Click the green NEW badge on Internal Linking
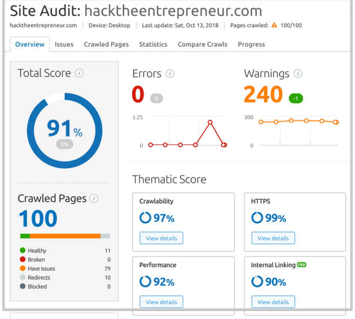The width and height of the screenshot is (355, 319). 302,264
